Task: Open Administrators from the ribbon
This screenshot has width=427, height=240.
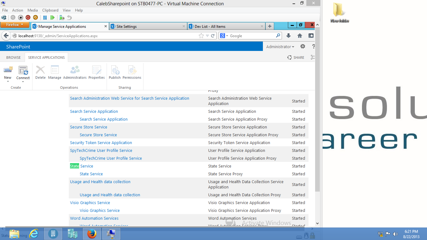Action: [75, 72]
